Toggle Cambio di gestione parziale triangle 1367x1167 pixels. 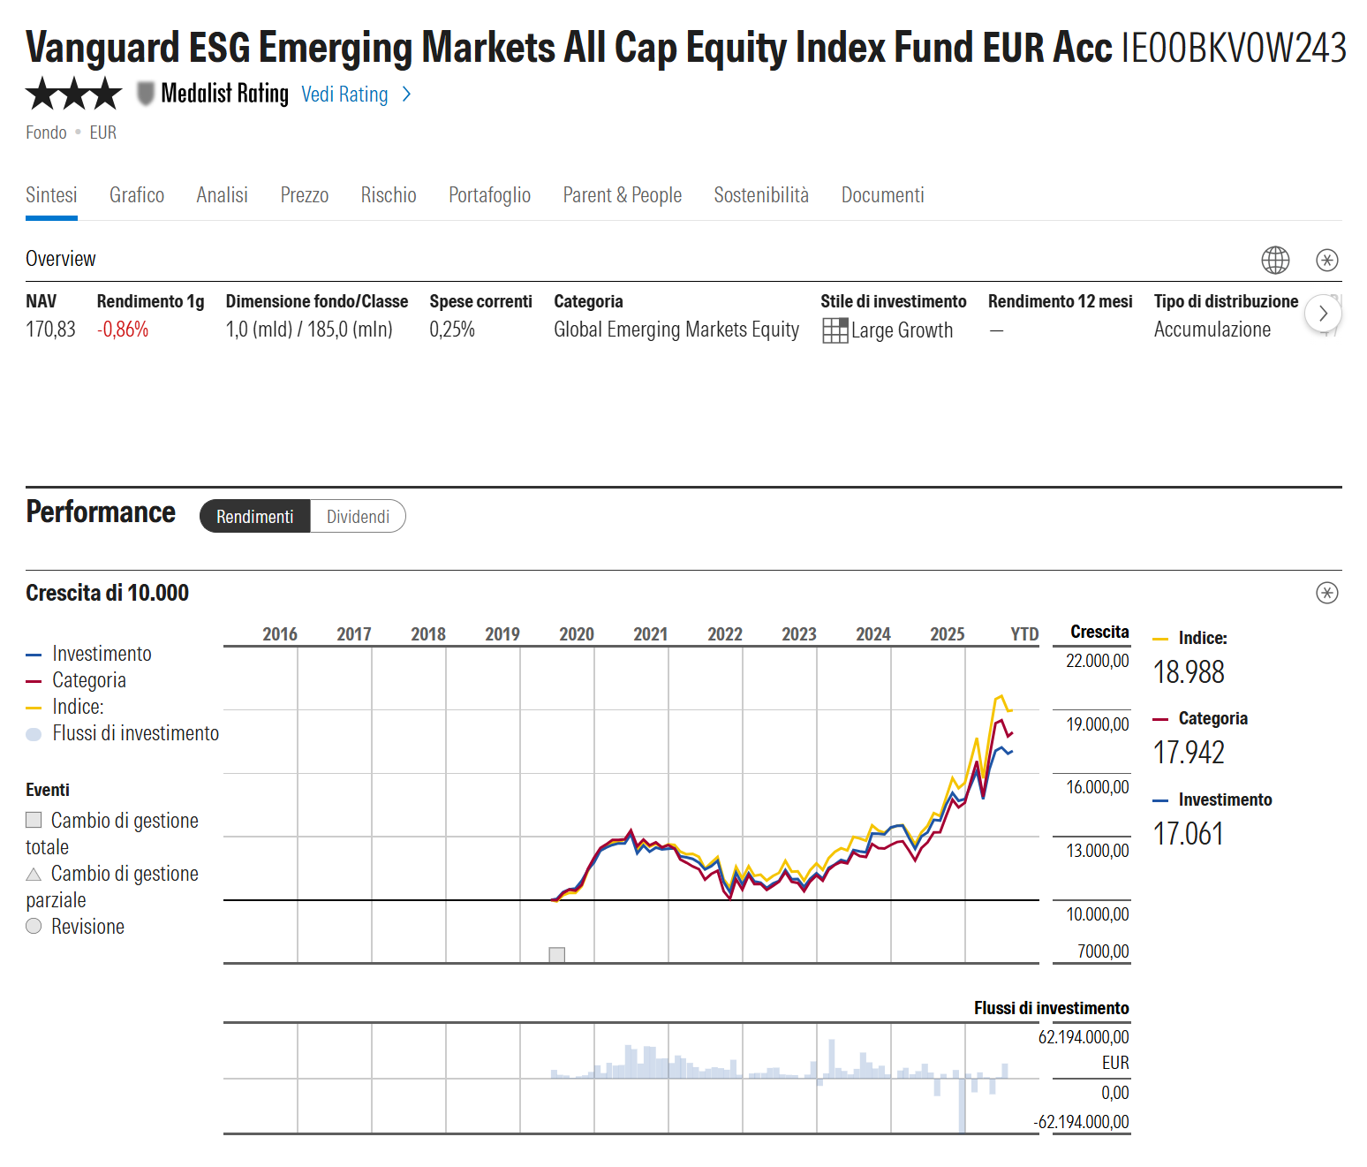(x=34, y=874)
